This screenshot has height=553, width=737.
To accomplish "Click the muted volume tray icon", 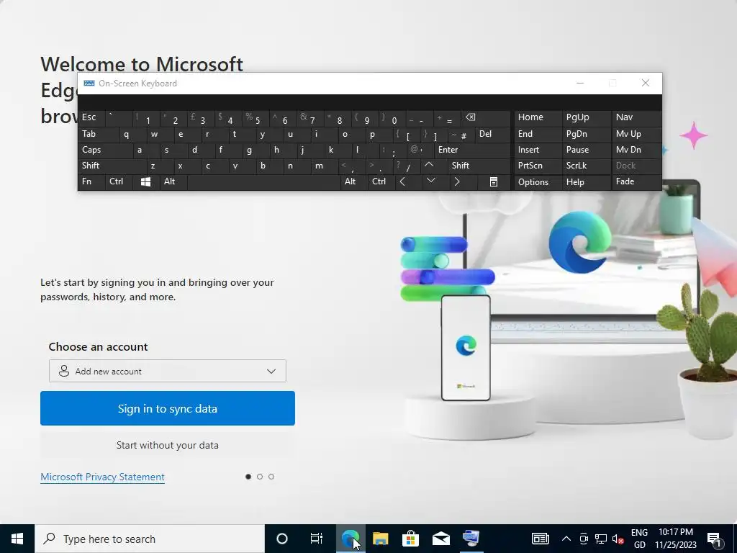I will click(618, 539).
